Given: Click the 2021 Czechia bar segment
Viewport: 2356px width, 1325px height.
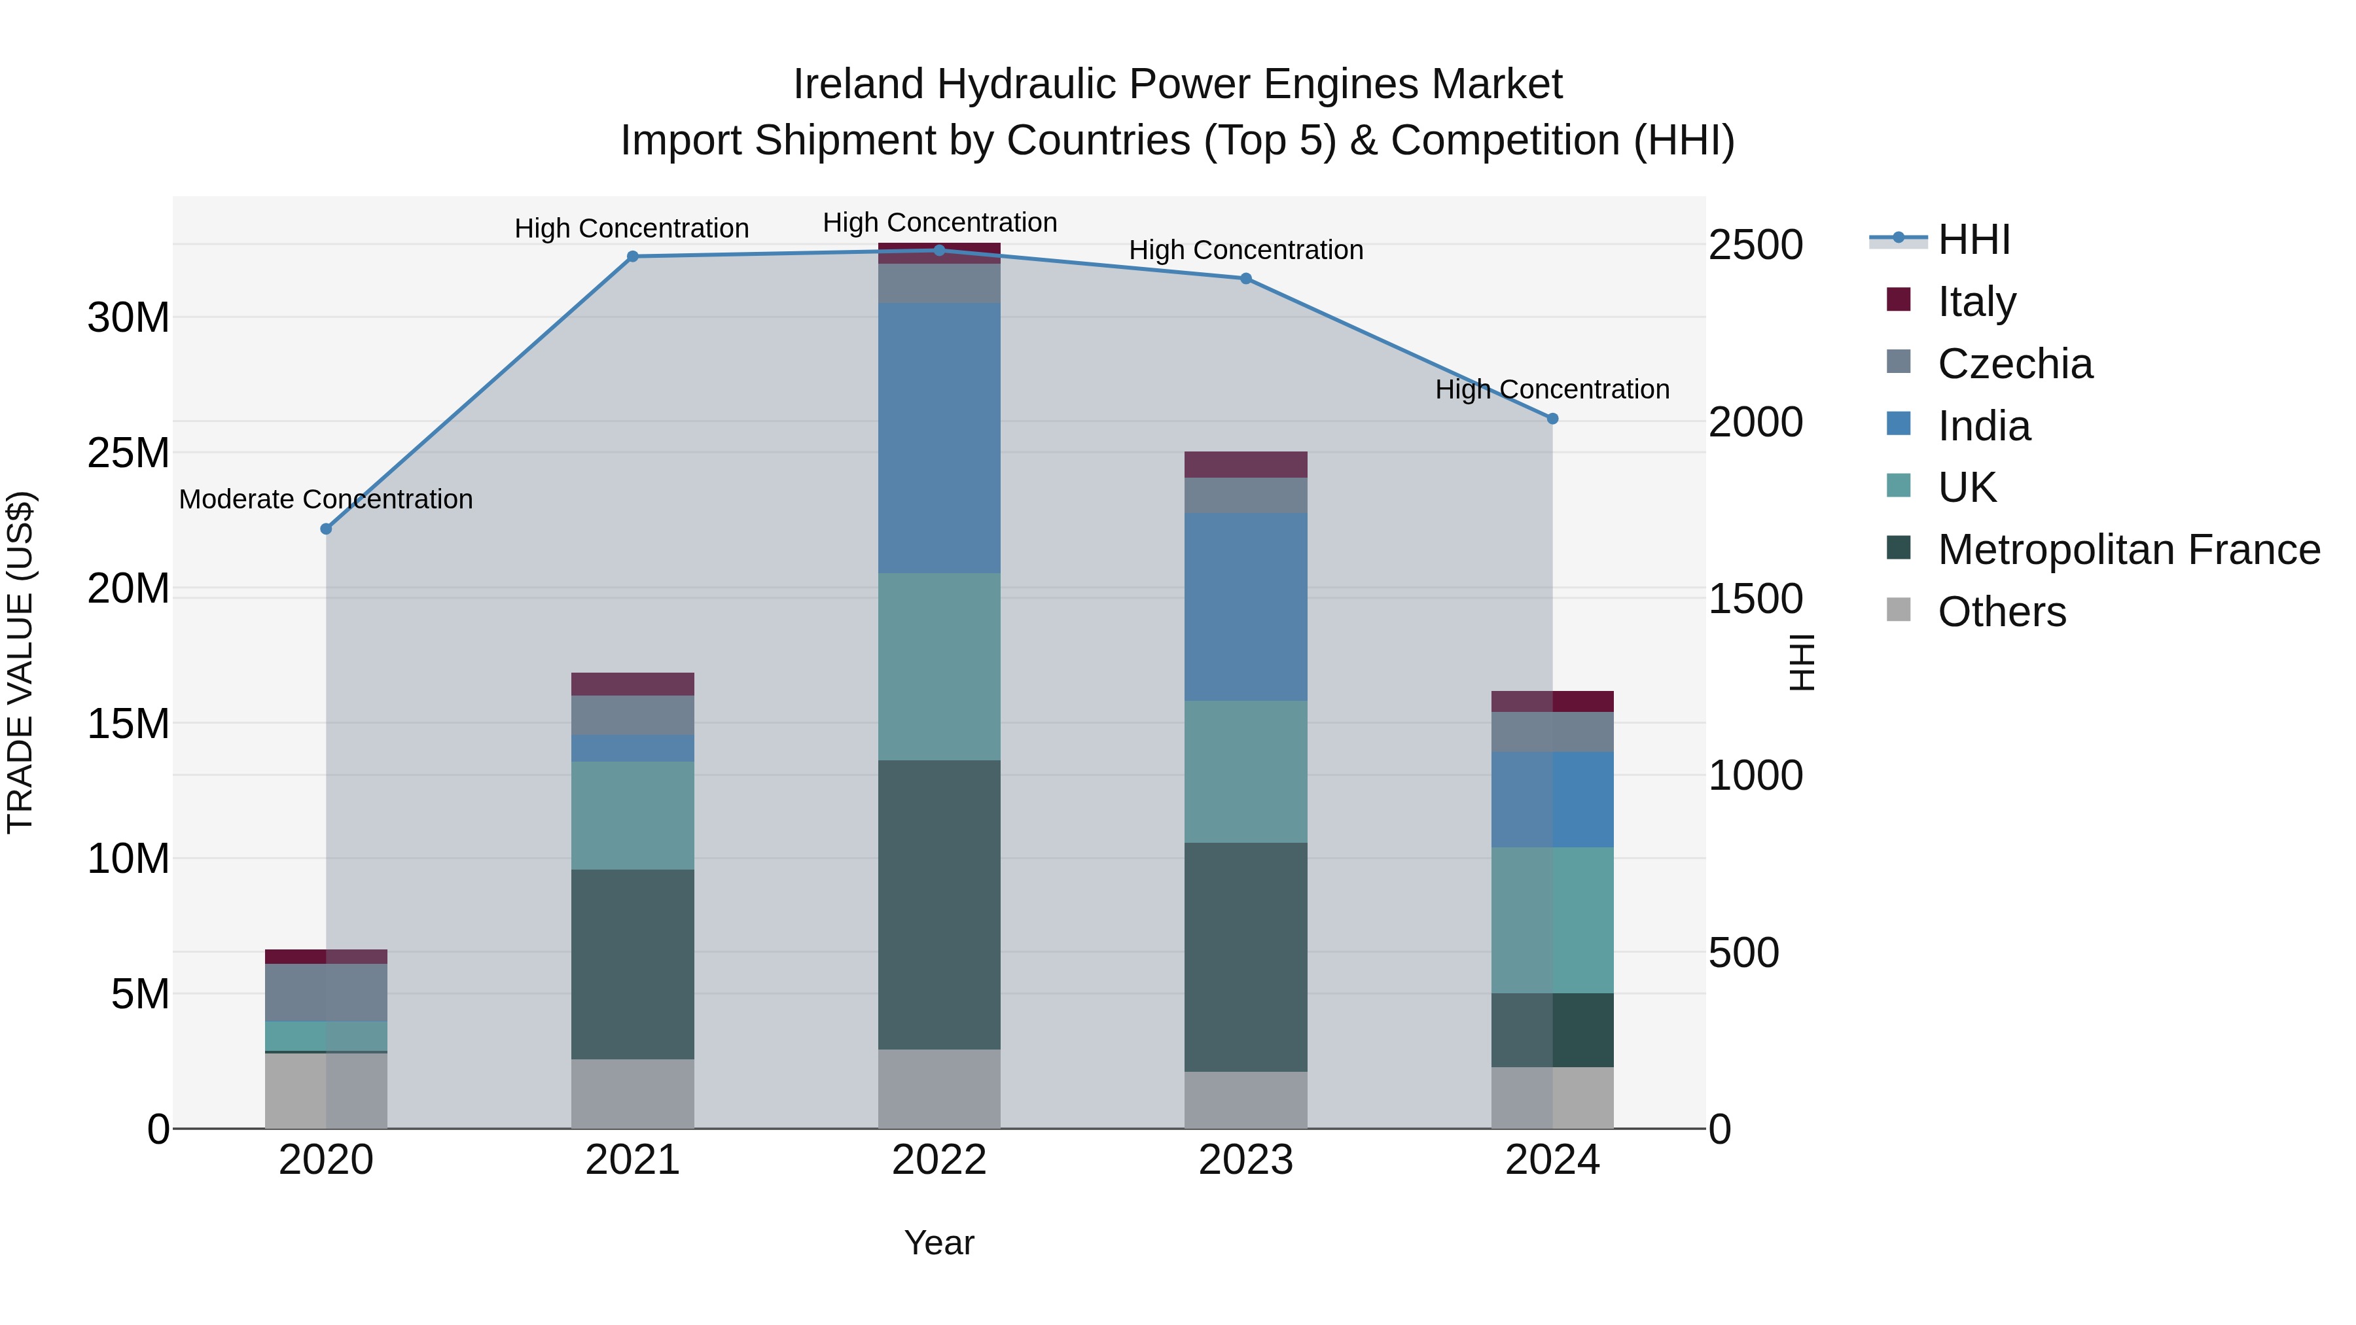Looking at the screenshot, I should point(633,716).
